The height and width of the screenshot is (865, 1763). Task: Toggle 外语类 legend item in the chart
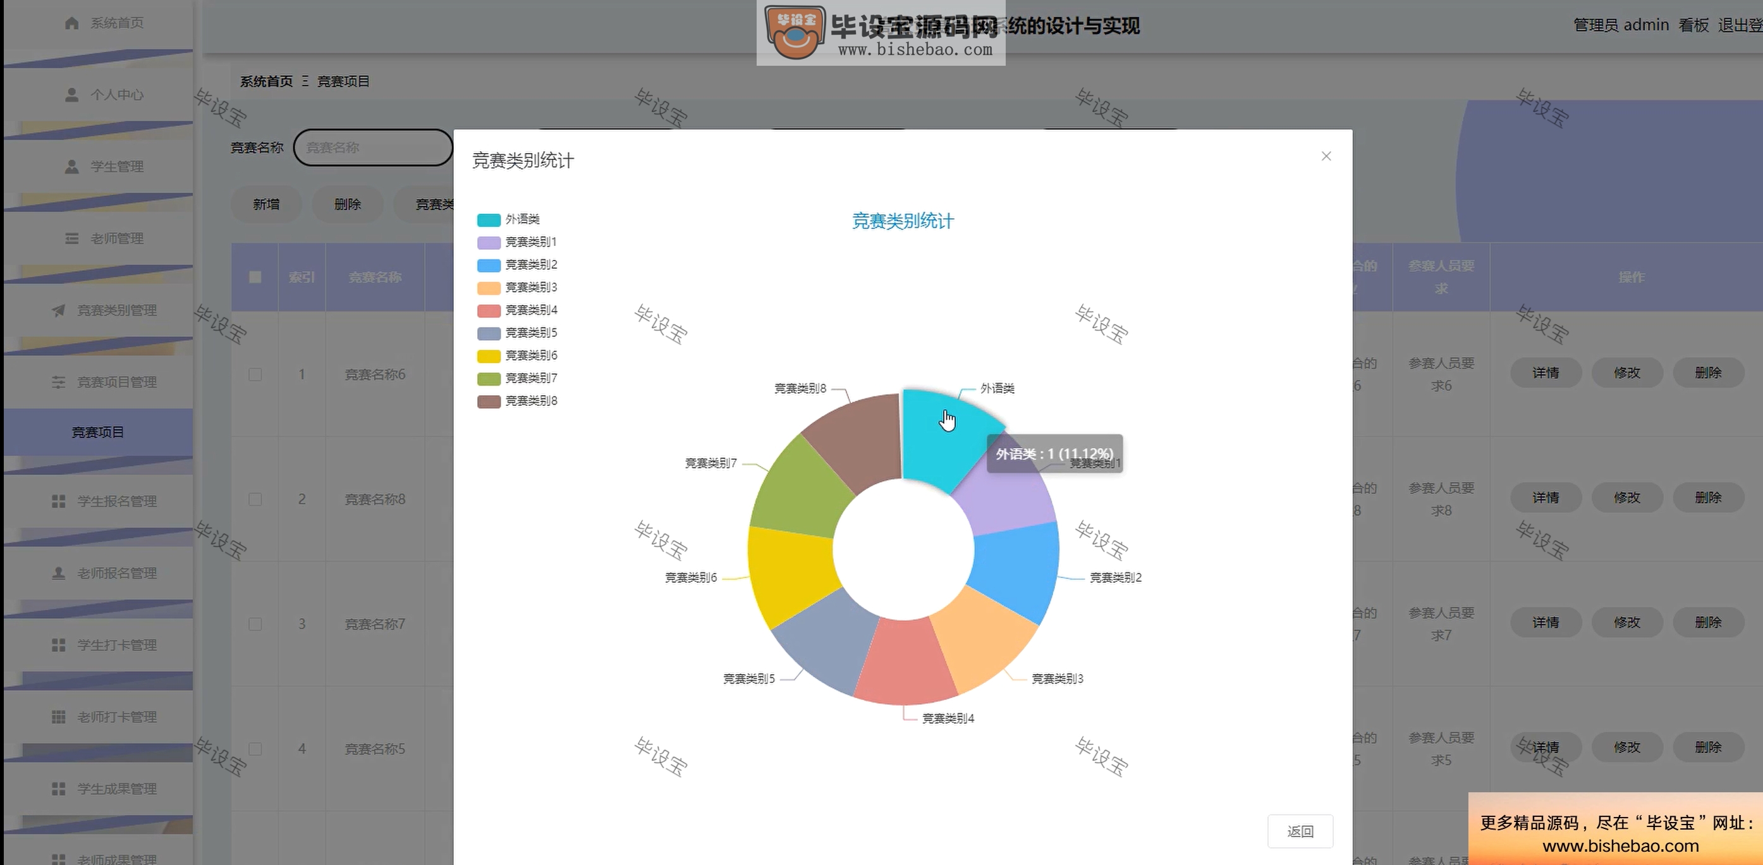click(x=508, y=219)
